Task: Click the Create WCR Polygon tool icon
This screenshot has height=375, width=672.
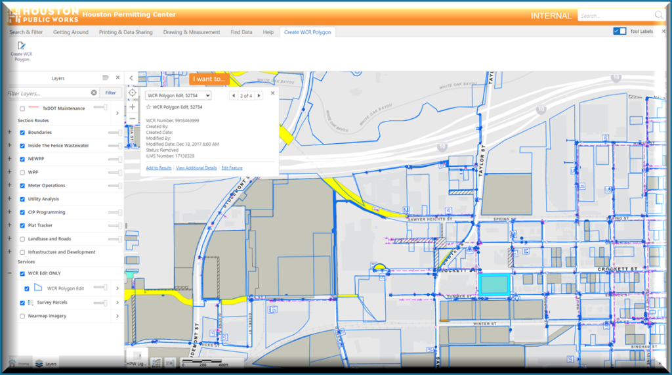Action: (x=22, y=45)
